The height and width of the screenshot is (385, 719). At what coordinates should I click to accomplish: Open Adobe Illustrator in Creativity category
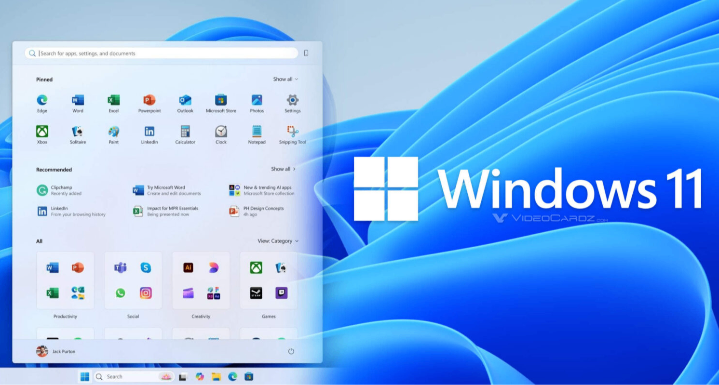[x=188, y=268]
